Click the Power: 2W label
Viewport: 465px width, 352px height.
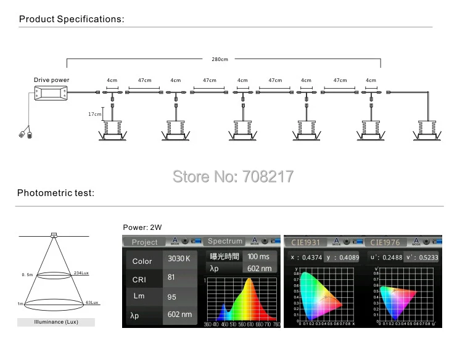[142, 227]
